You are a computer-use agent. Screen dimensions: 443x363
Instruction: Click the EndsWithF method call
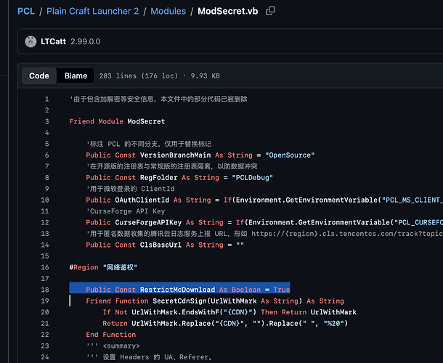coord(200,312)
